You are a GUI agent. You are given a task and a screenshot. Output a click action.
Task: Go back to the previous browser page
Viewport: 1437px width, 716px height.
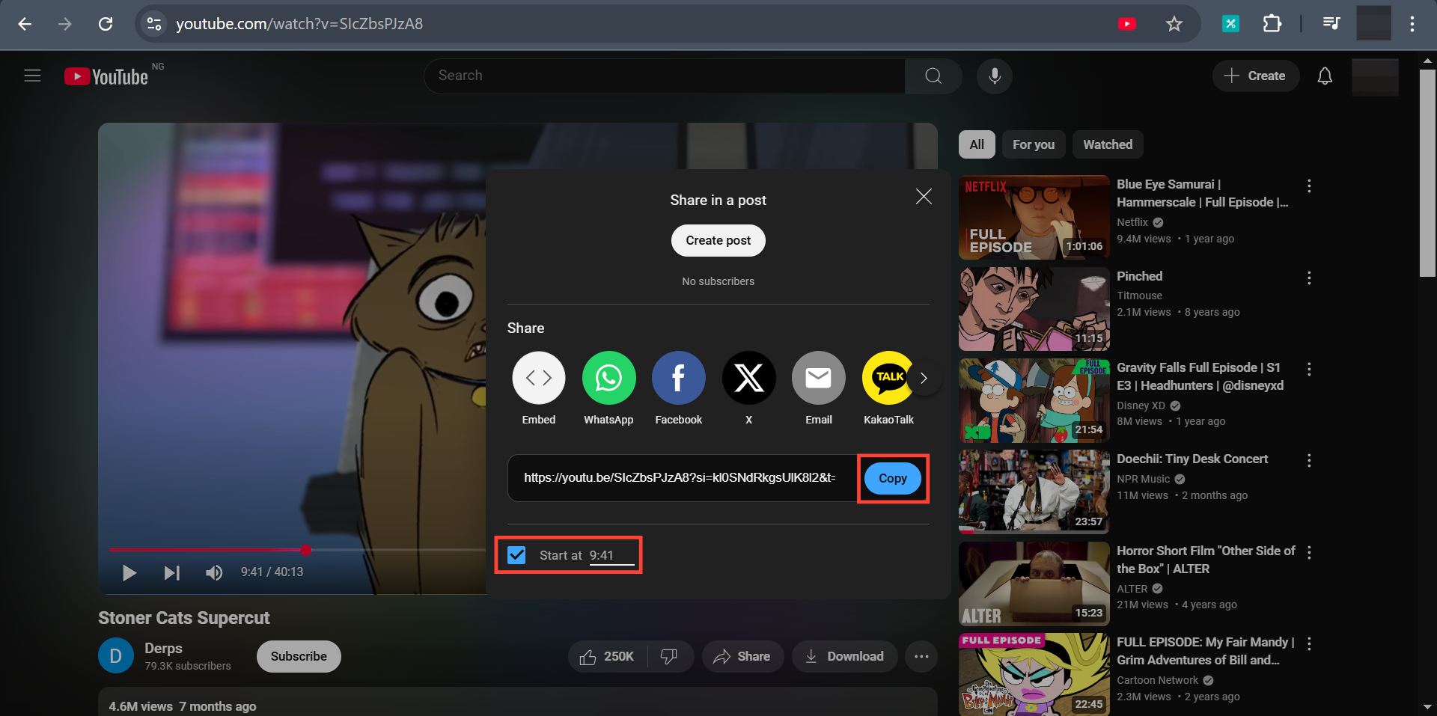click(25, 24)
